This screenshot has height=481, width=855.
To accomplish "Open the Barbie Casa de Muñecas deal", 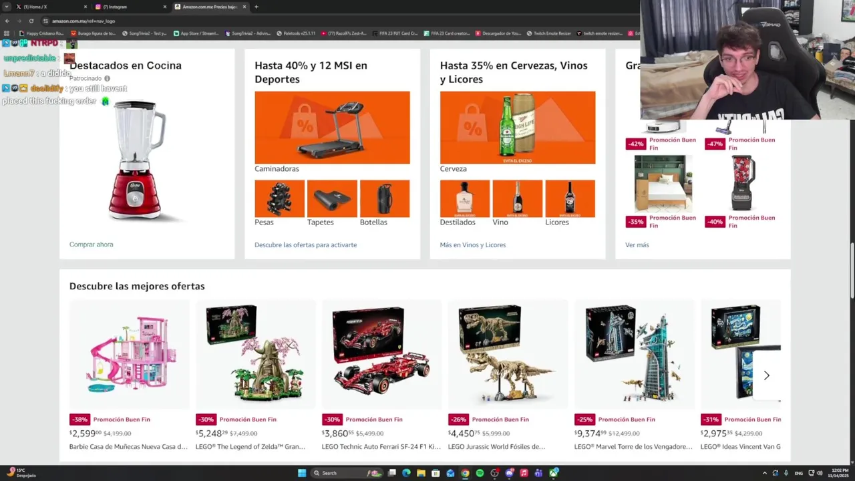I will pyautogui.click(x=130, y=354).
